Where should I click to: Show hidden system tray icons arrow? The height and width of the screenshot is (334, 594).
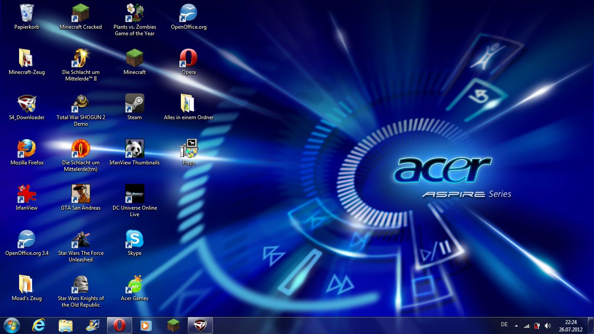(516, 325)
